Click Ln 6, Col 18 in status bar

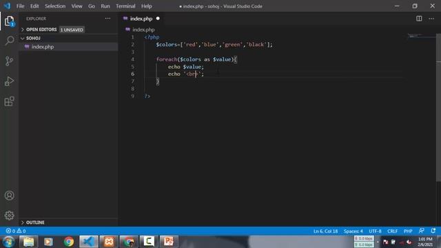[325, 231]
